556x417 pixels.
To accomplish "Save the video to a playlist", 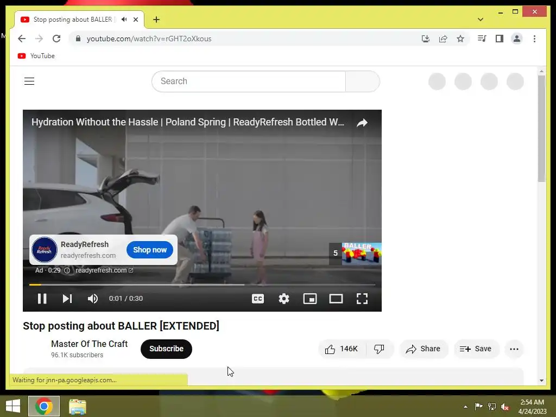I will point(476,349).
